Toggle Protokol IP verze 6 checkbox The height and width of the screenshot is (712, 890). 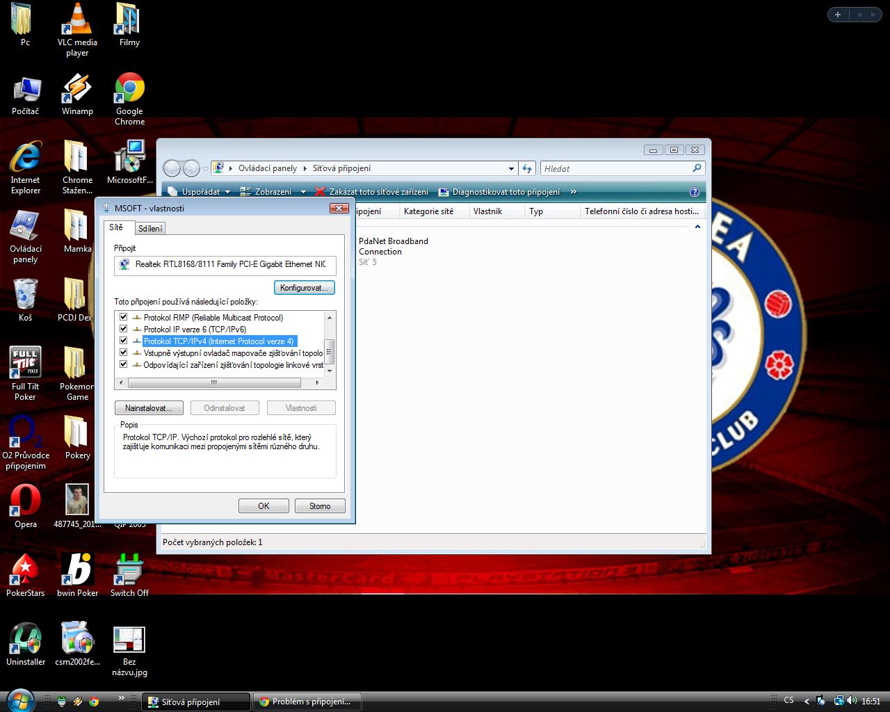pyautogui.click(x=124, y=329)
